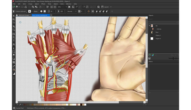Collapse the NA object group
The image size is (191, 110).
pyautogui.click(x=149, y=26)
